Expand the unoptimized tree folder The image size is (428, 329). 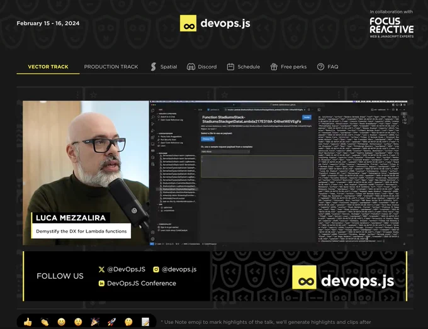167,211
